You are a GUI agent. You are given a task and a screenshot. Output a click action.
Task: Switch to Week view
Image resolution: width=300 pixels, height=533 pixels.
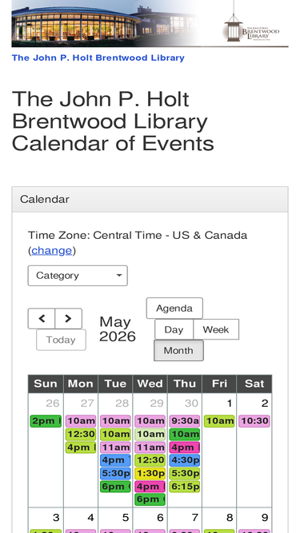[x=216, y=329]
